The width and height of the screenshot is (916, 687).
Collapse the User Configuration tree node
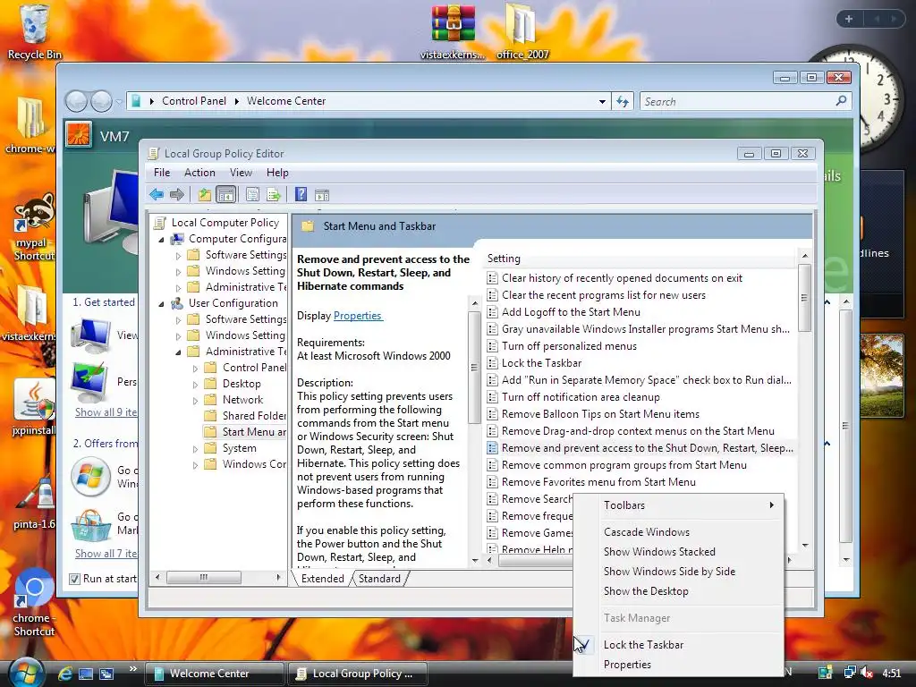tap(161, 304)
